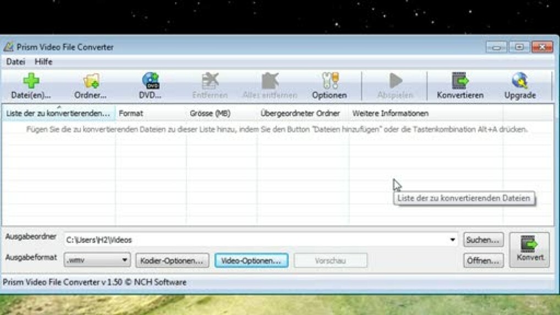The width and height of the screenshot is (560, 315).
Task: Click the Weitere Informationen column header
Action: tap(390, 113)
